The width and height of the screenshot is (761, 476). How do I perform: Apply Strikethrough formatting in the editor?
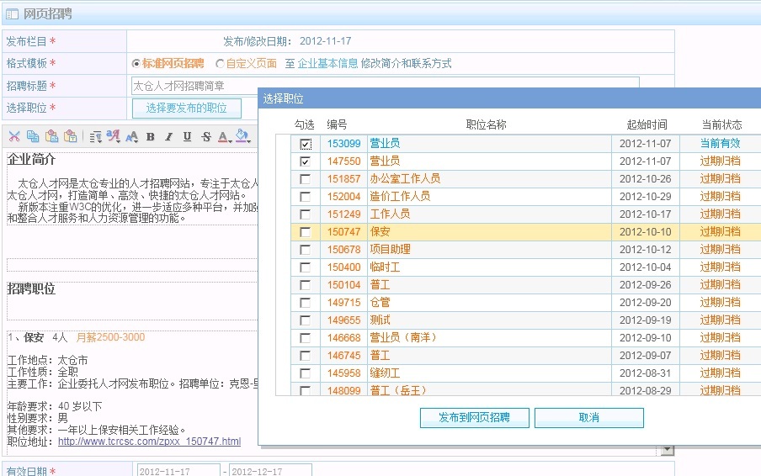(205, 136)
